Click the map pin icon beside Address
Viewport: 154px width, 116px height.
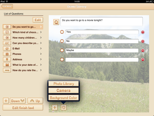coord(7,59)
